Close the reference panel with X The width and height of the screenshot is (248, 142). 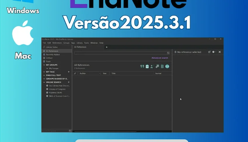pos(220,52)
